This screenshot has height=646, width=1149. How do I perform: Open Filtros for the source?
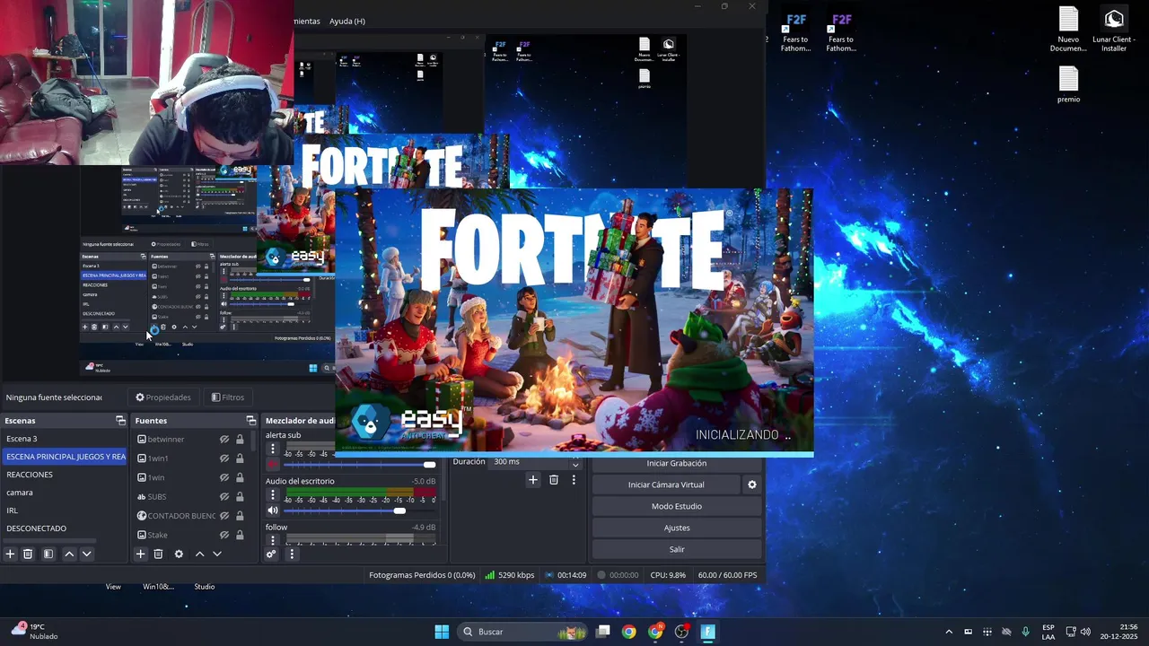228,397
